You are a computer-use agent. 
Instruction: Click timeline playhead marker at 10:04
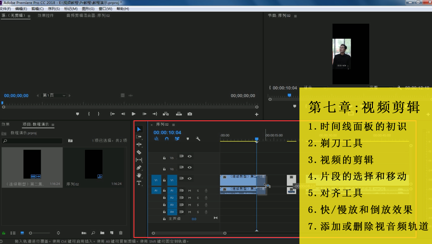pos(257,139)
